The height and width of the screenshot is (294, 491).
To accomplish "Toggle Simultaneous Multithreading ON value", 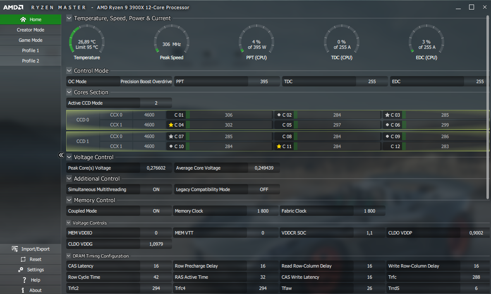I will tap(156, 189).
